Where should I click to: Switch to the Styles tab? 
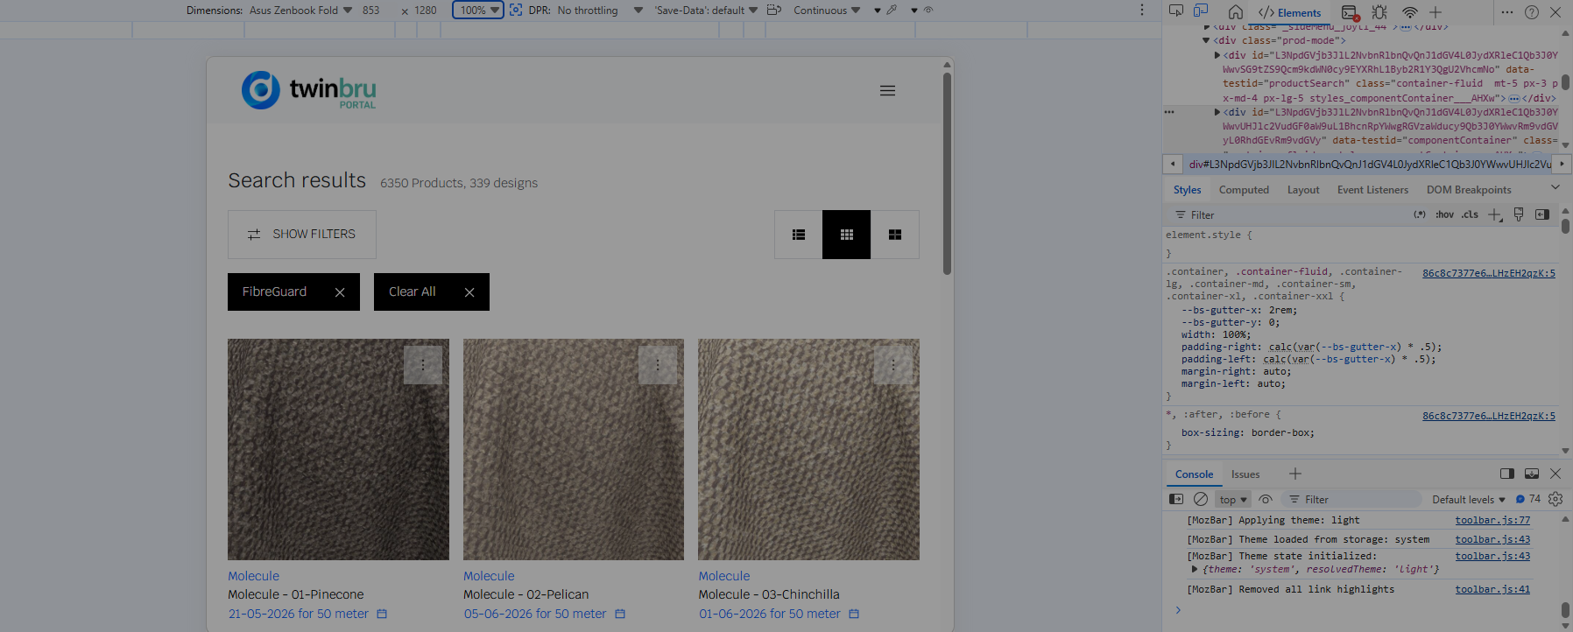pyautogui.click(x=1188, y=190)
